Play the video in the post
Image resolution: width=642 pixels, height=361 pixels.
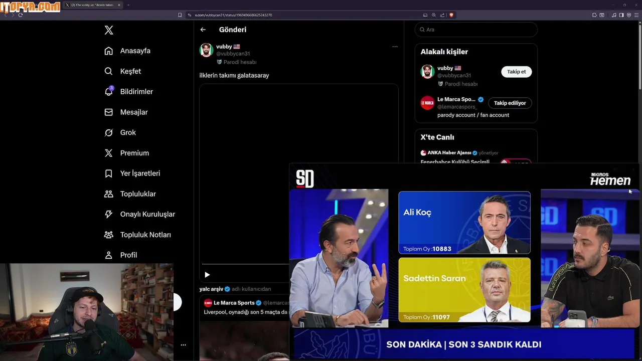click(207, 274)
